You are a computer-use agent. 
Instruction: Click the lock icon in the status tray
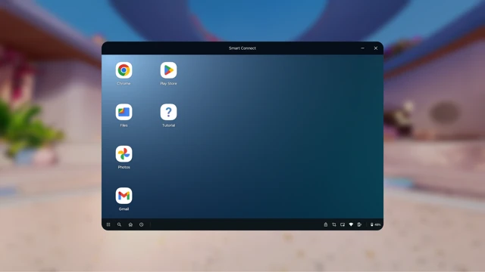click(x=326, y=224)
